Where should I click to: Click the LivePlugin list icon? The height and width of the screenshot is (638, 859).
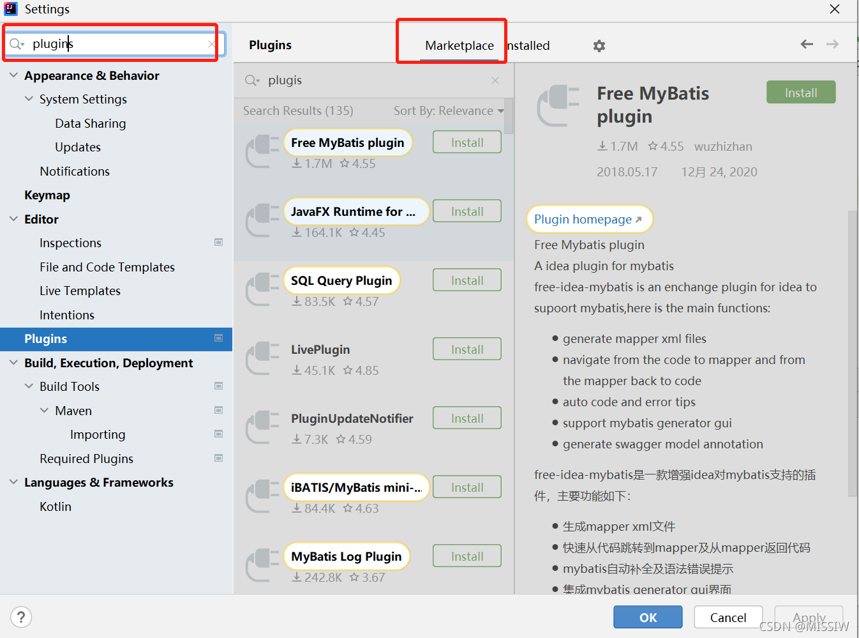click(262, 359)
